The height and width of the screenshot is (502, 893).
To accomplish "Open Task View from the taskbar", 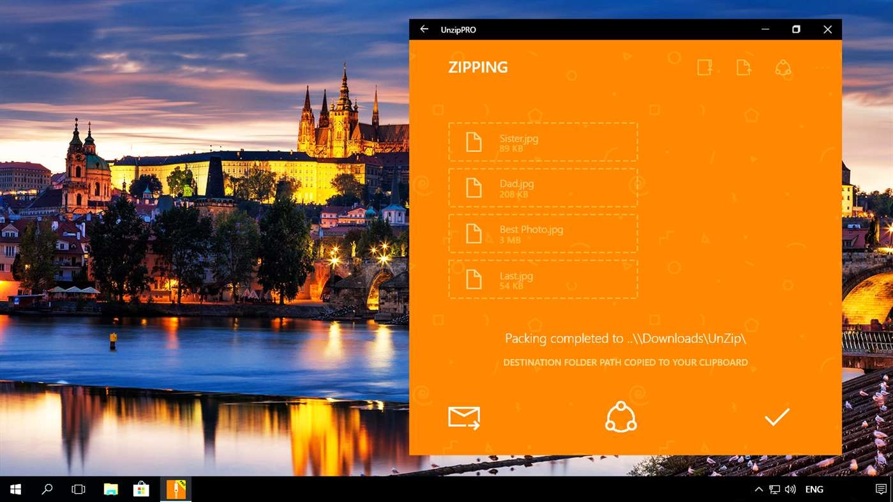I will click(77, 489).
